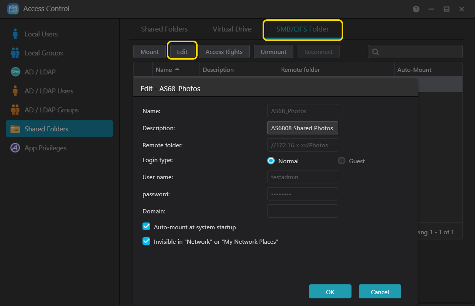Switch to the Virtual Drive tab
Image resolution: width=475 pixels, height=306 pixels.
(x=232, y=29)
